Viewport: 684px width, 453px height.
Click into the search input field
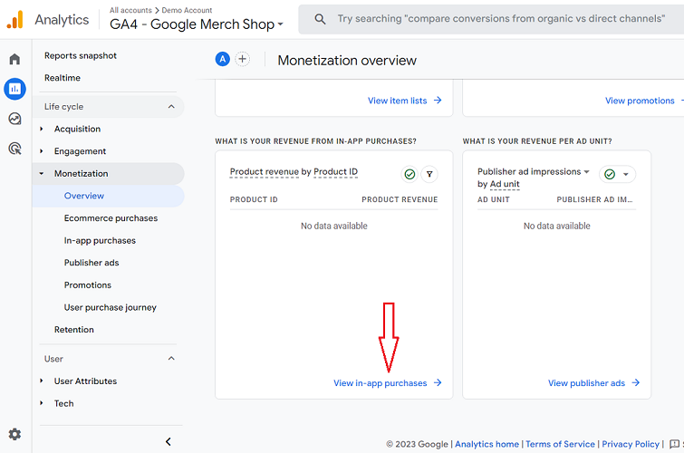tap(501, 19)
